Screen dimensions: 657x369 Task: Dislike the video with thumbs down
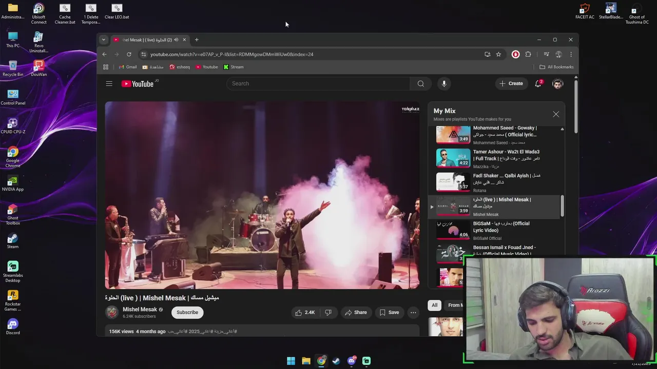[328, 312]
